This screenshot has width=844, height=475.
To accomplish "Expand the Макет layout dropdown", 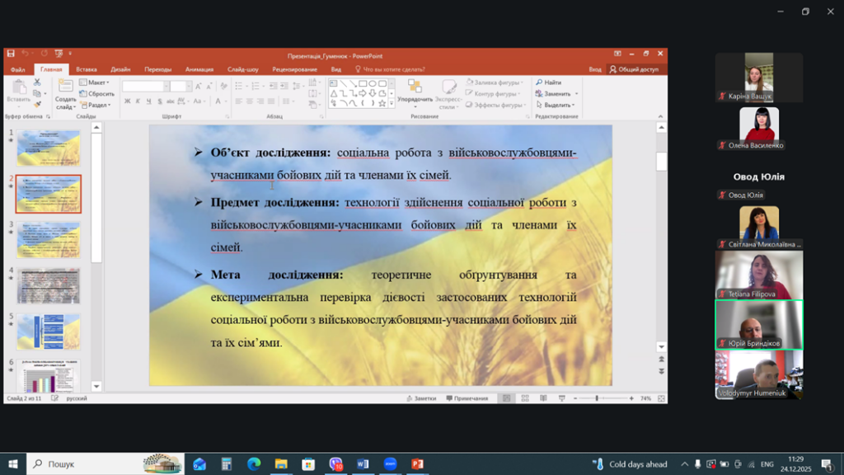I will (97, 82).
